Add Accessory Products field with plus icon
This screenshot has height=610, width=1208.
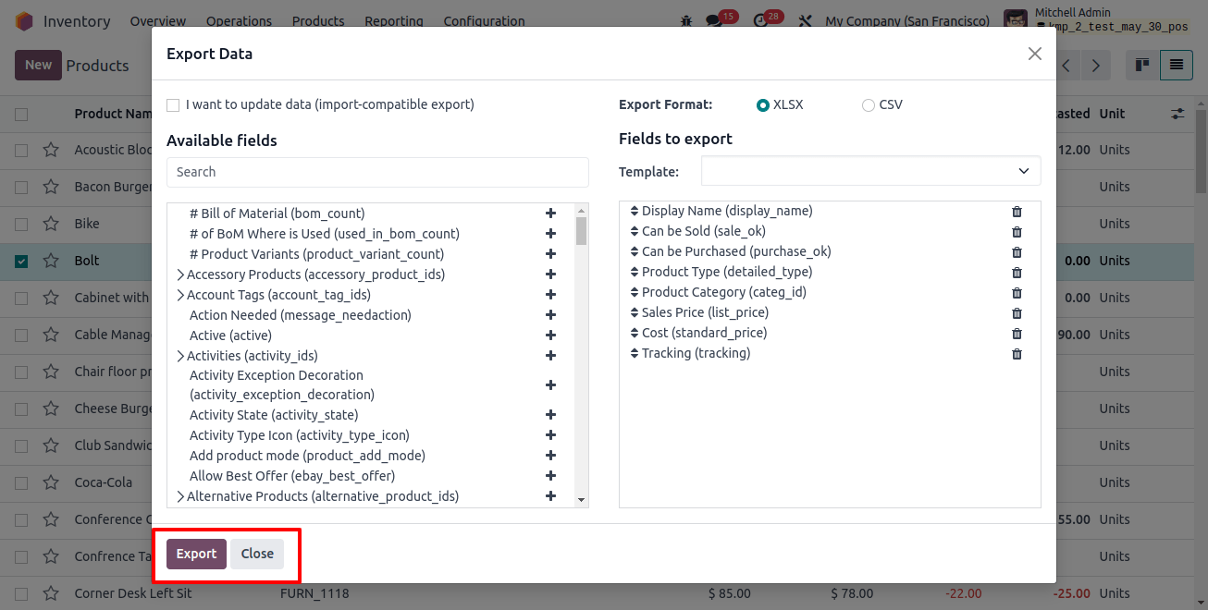(550, 274)
